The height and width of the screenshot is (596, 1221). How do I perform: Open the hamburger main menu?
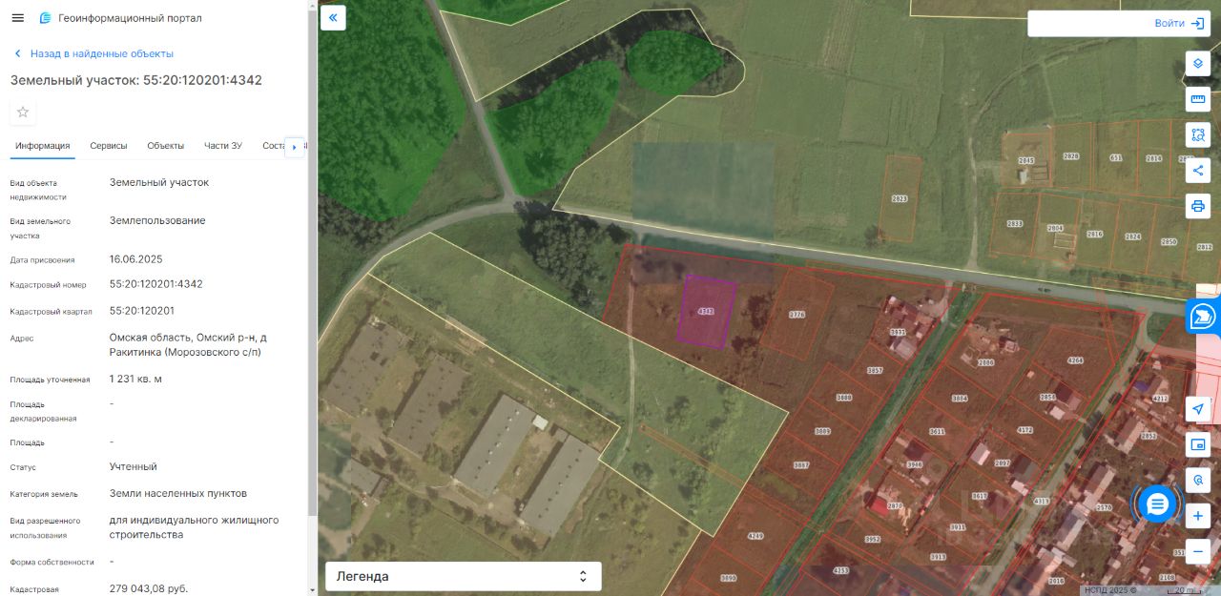(17, 18)
